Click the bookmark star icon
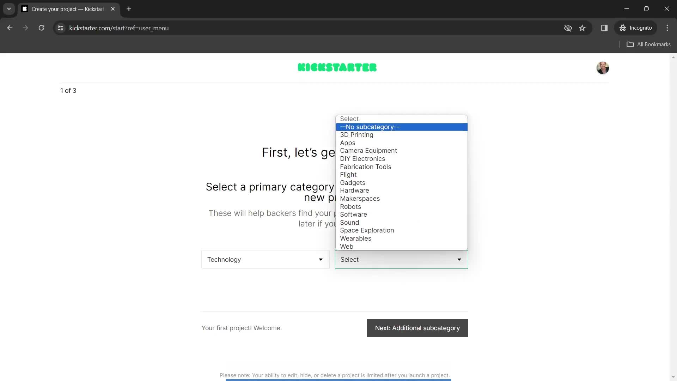Screen dimensions: 677x381 click(583, 28)
